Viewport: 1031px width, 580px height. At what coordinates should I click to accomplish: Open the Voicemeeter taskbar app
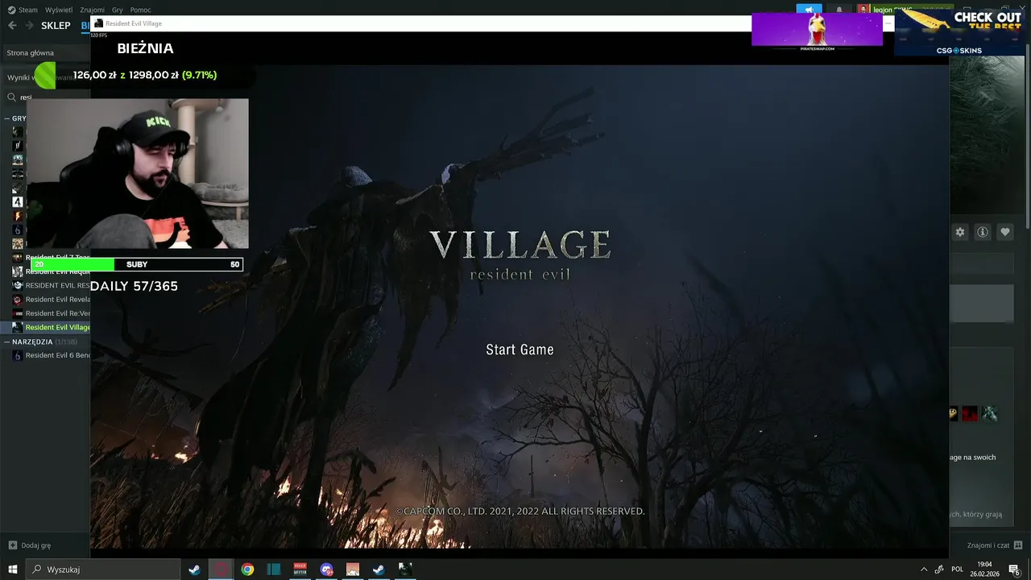pos(300,570)
